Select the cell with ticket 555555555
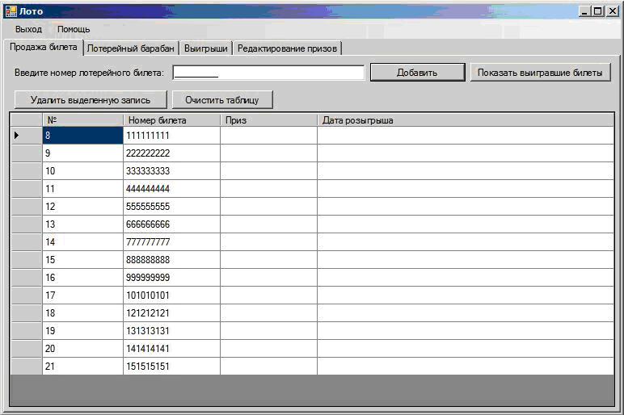Viewport: 624px width, 415px height. click(171, 207)
